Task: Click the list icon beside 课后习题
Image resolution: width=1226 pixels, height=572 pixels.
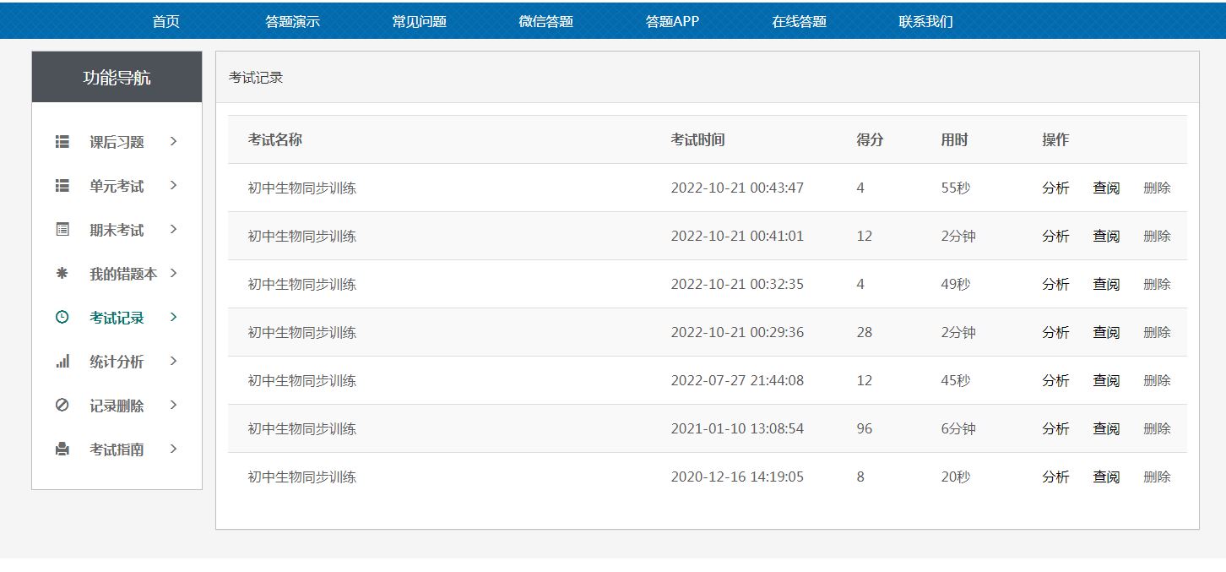Action: point(62,142)
